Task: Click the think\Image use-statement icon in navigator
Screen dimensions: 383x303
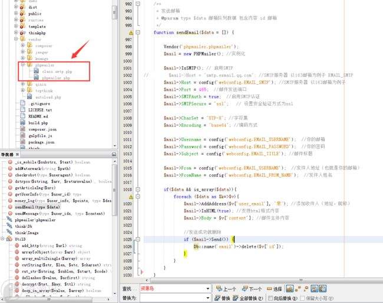Action: point(9,232)
